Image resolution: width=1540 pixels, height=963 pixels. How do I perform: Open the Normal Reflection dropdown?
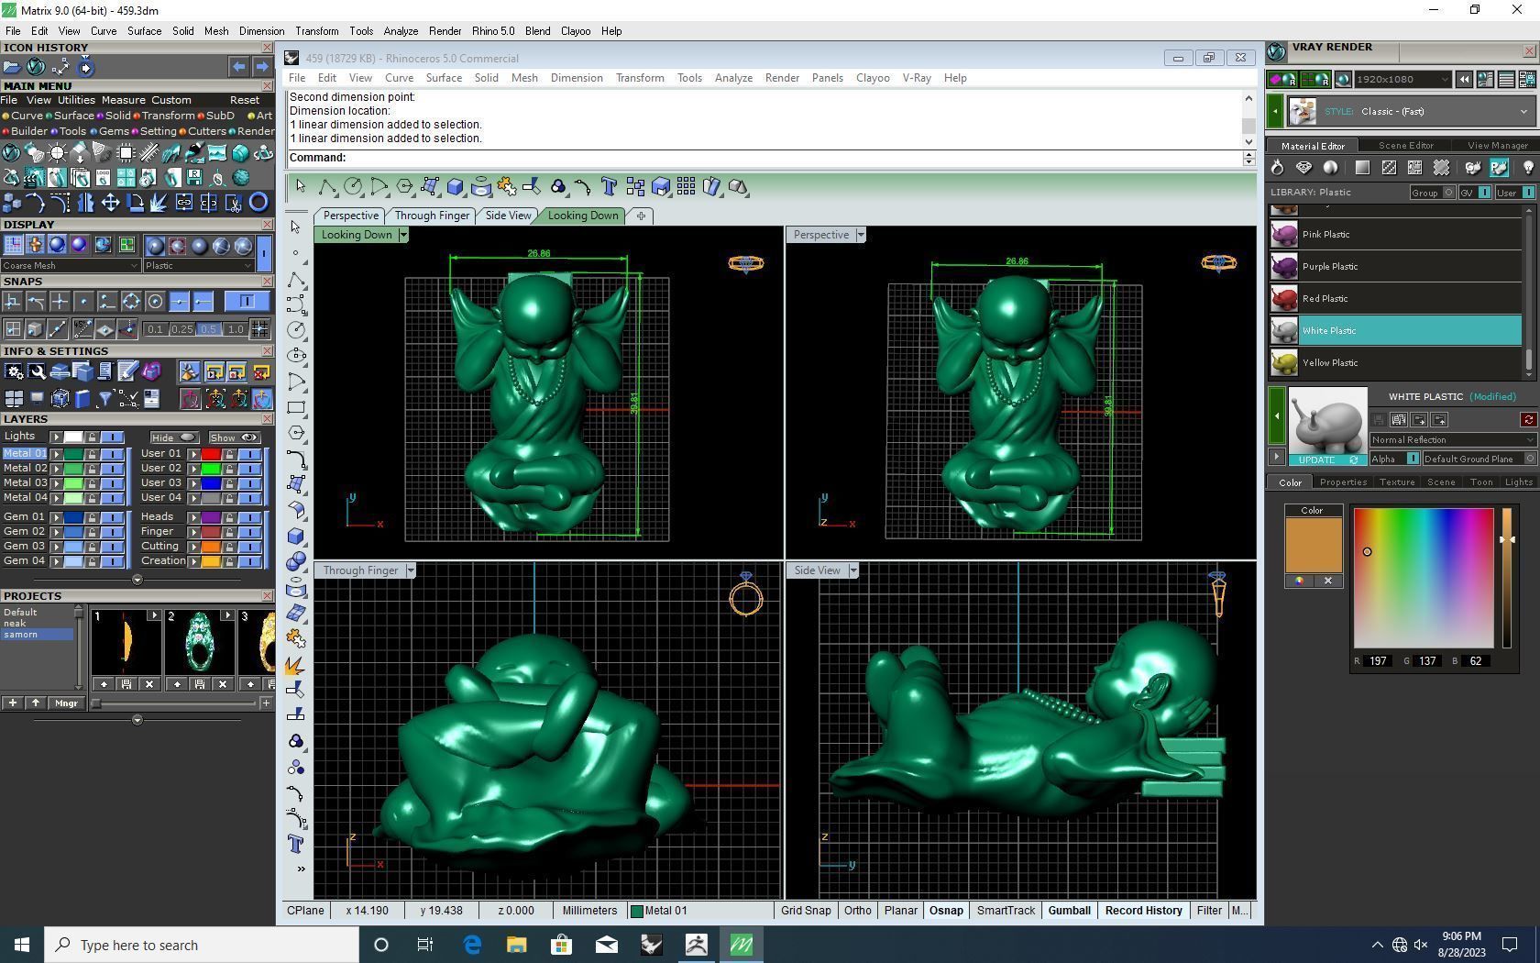1453,440
